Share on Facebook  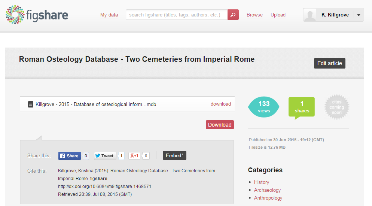(70, 156)
